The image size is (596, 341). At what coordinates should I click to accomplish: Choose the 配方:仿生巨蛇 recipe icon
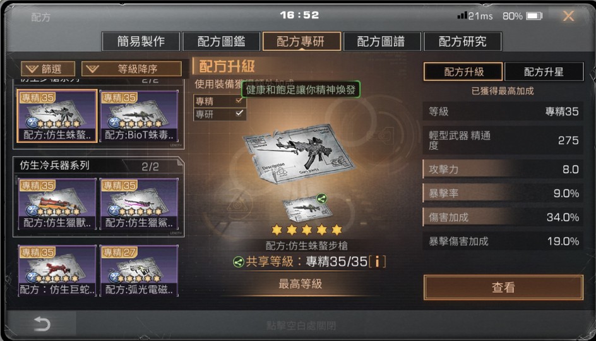coord(57,271)
